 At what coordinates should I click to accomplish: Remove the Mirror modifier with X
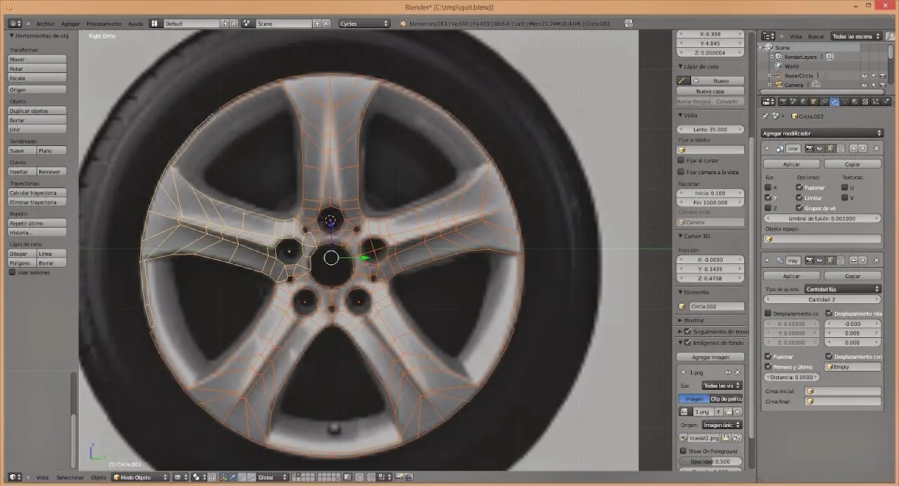[877, 148]
